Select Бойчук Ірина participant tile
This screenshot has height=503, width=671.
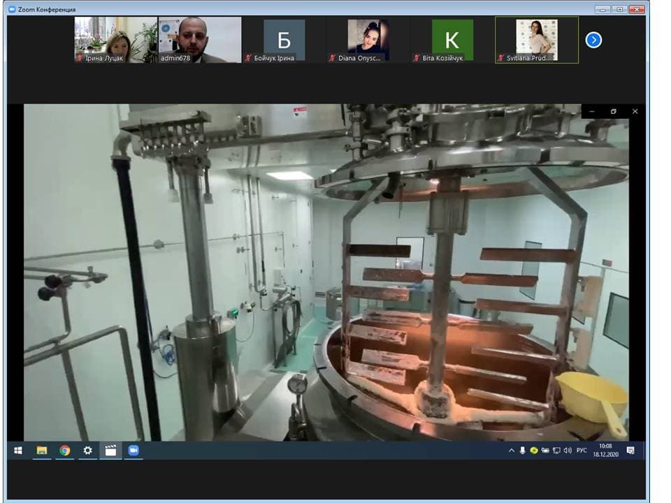(x=284, y=40)
